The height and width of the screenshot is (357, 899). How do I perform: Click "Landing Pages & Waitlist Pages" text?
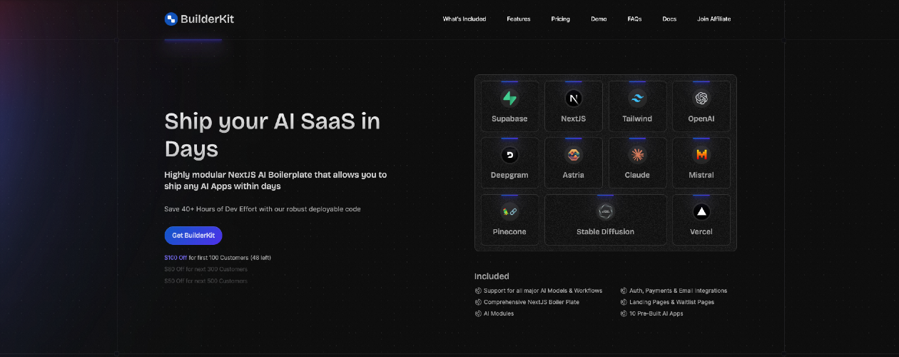point(671,302)
